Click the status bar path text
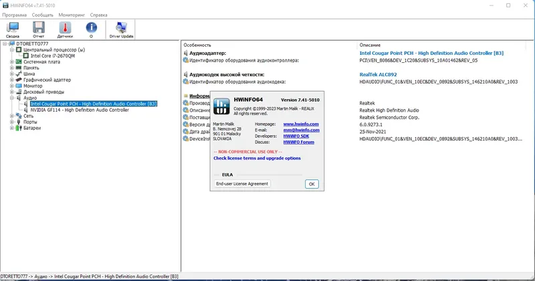 (90, 276)
